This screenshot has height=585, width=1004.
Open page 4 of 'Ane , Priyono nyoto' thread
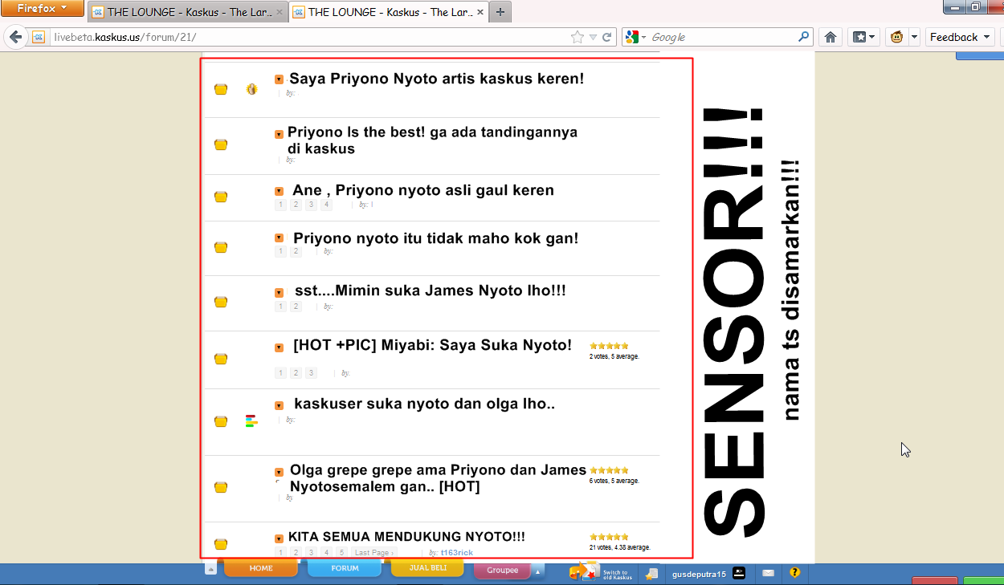[327, 205]
